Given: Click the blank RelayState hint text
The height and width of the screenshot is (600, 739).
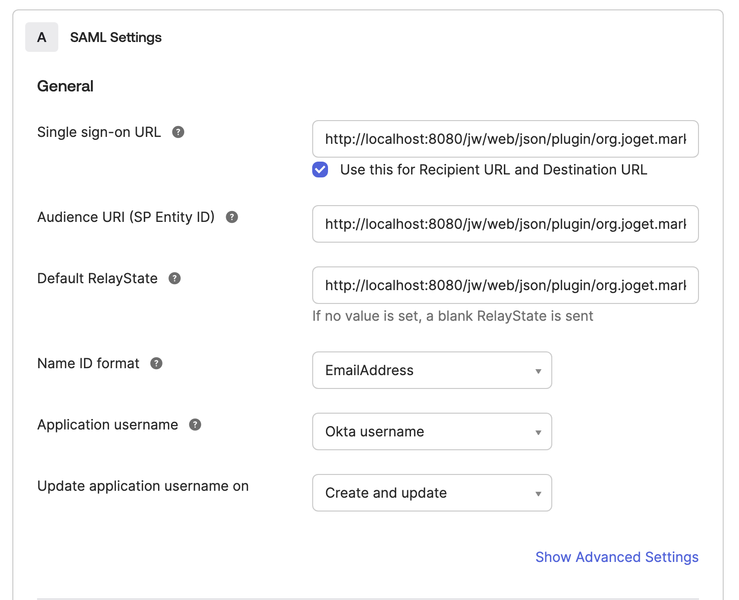Looking at the screenshot, I should coord(452,316).
